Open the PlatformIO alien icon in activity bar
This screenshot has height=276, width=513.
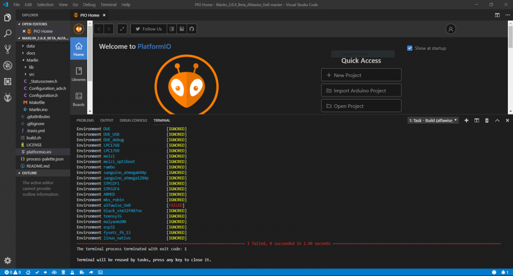[8, 97]
